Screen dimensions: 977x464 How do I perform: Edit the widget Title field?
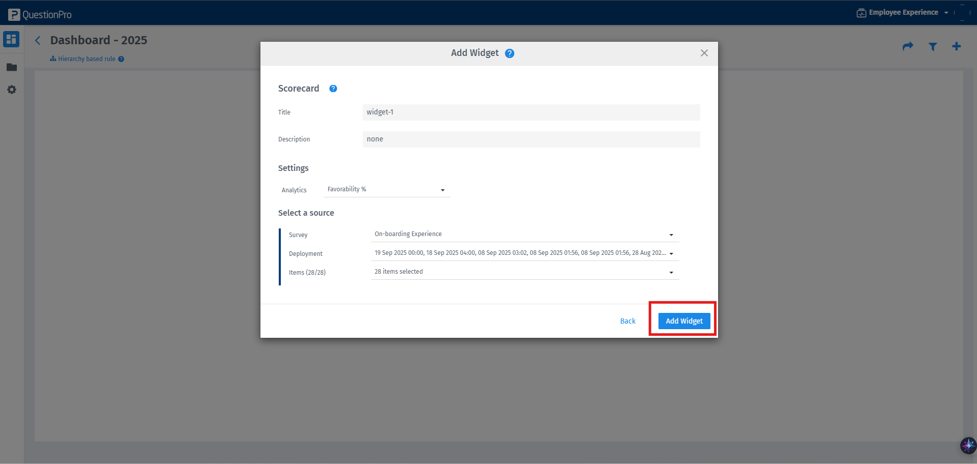point(531,112)
